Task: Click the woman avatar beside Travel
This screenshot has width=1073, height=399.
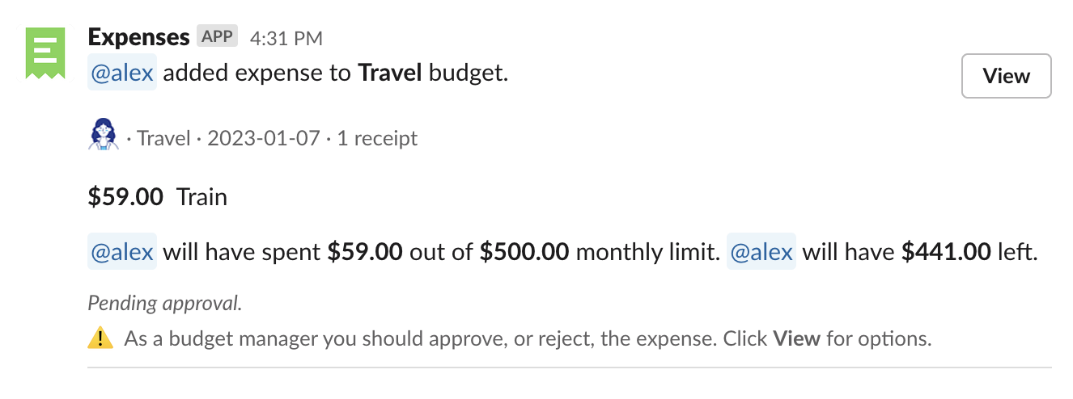Action: coord(103,135)
